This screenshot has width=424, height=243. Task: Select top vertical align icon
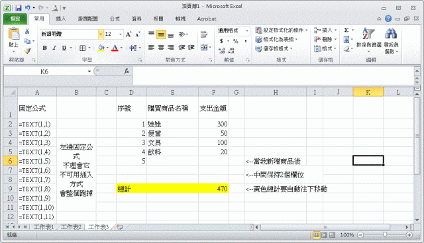point(152,34)
